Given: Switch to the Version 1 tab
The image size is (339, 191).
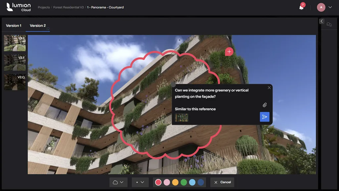Looking at the screenshot, I should (x=14, y=26).
